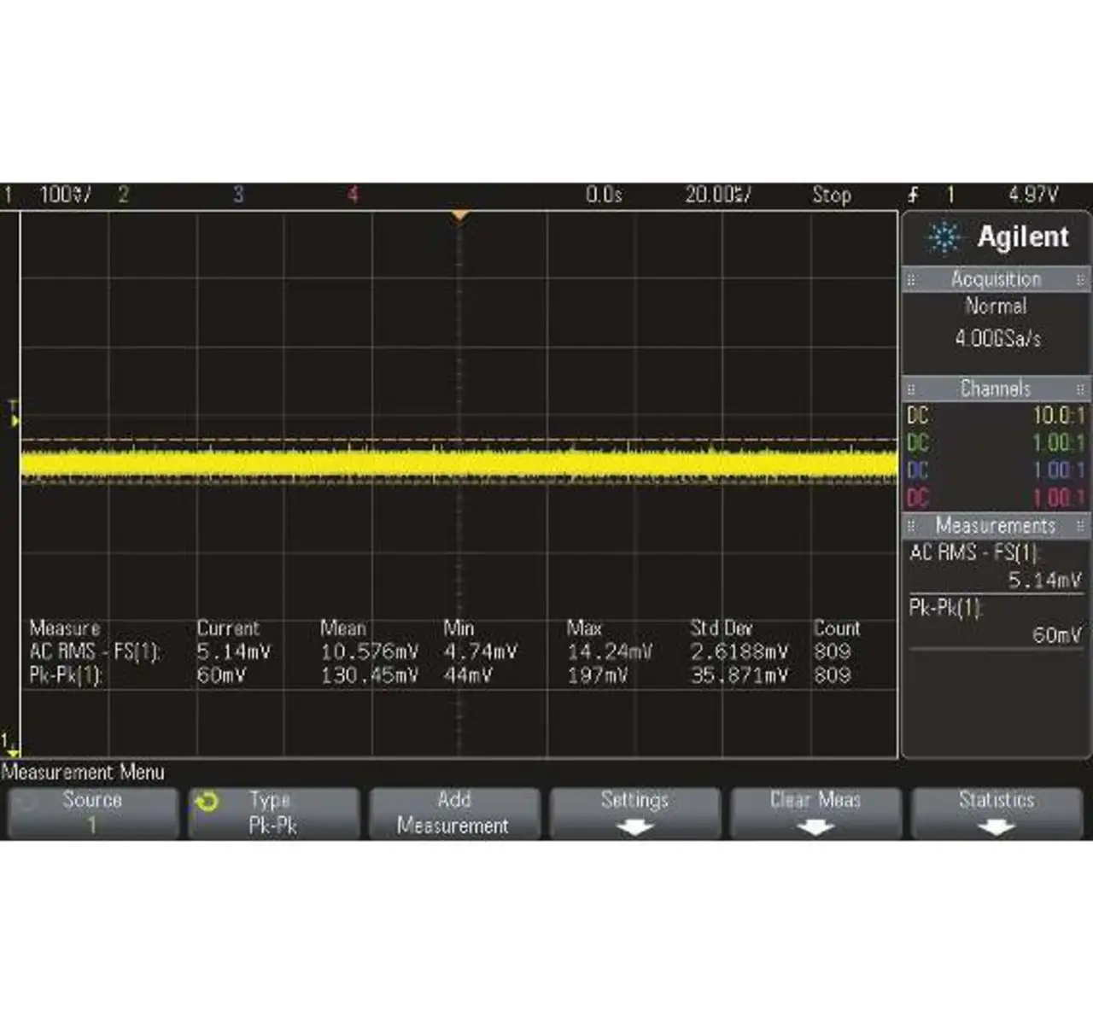
Task: Click AC RMS mean value 10.576mV
Action: 370,652
